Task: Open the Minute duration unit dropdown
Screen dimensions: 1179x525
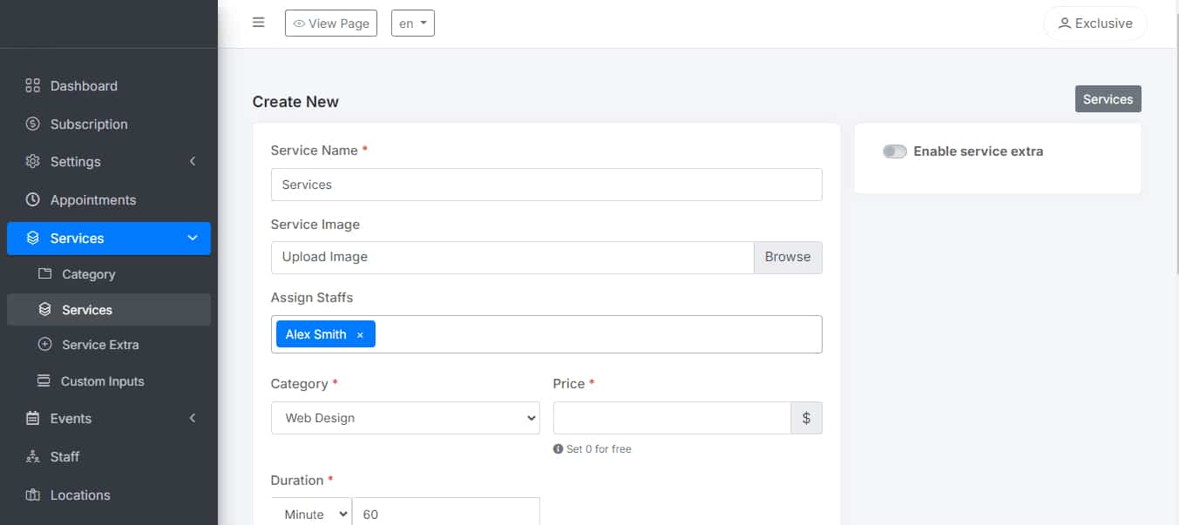Action: click(311, 514)
